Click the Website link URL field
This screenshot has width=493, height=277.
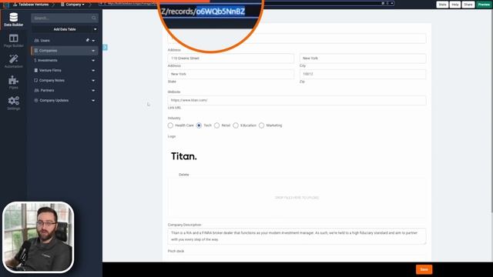pyautogui.click(x=297, y=100)
